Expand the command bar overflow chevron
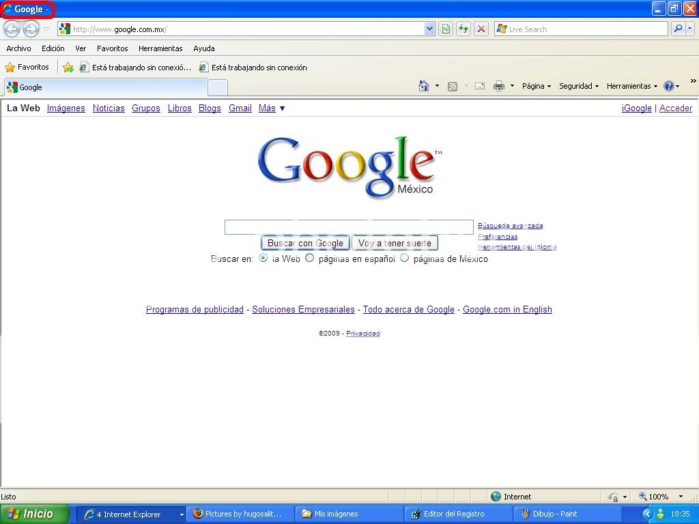 pos(694,81)
